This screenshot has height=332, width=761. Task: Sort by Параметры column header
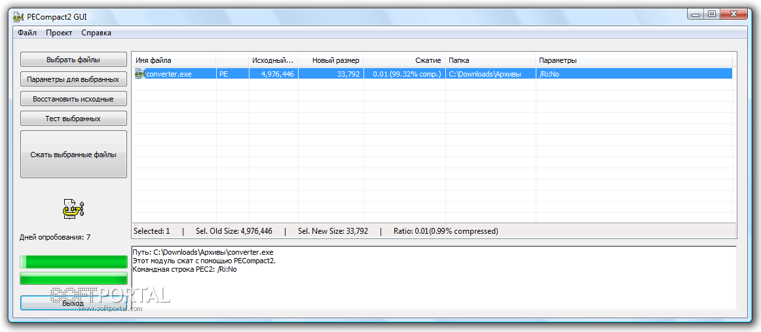(634, 61)
